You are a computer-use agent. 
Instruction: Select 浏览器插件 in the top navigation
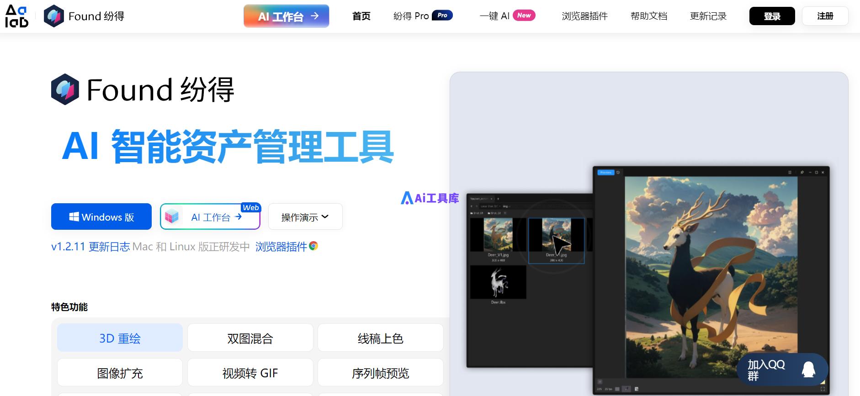pyautogui.click(x=585, y=16)
